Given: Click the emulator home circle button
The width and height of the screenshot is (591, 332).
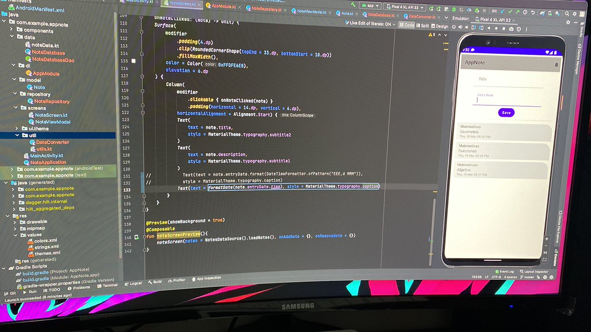Looking at the screenshot, I should tap(496, 28).
